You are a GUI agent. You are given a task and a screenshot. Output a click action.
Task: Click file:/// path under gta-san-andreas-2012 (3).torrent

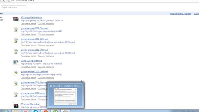48,53
